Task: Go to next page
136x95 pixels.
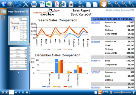Action: pos(23,92)
